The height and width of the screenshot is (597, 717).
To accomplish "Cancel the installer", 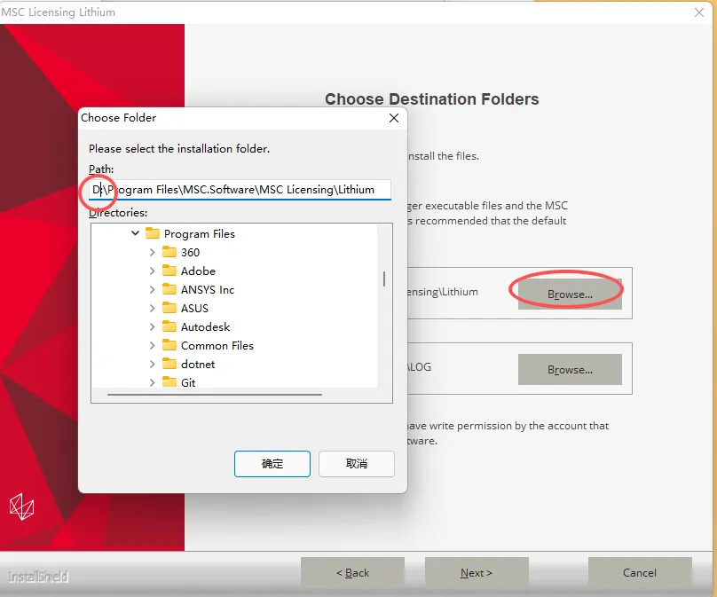I will (x=640, y=573).
